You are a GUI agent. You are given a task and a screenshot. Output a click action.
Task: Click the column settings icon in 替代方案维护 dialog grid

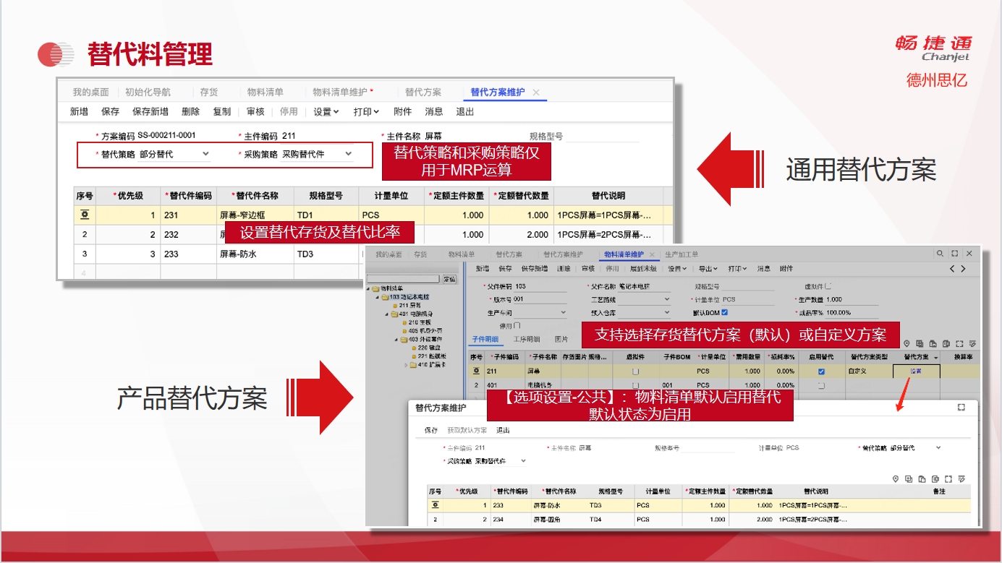coord(962,478)
